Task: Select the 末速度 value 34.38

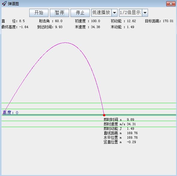Action: tap(95, 27)
